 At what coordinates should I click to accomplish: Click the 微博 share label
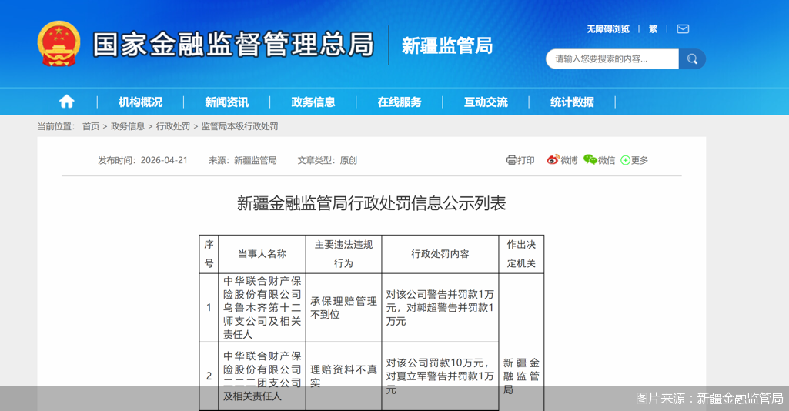(569, 160)
